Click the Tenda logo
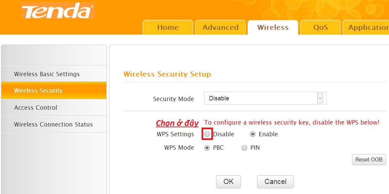 (58, 10)
